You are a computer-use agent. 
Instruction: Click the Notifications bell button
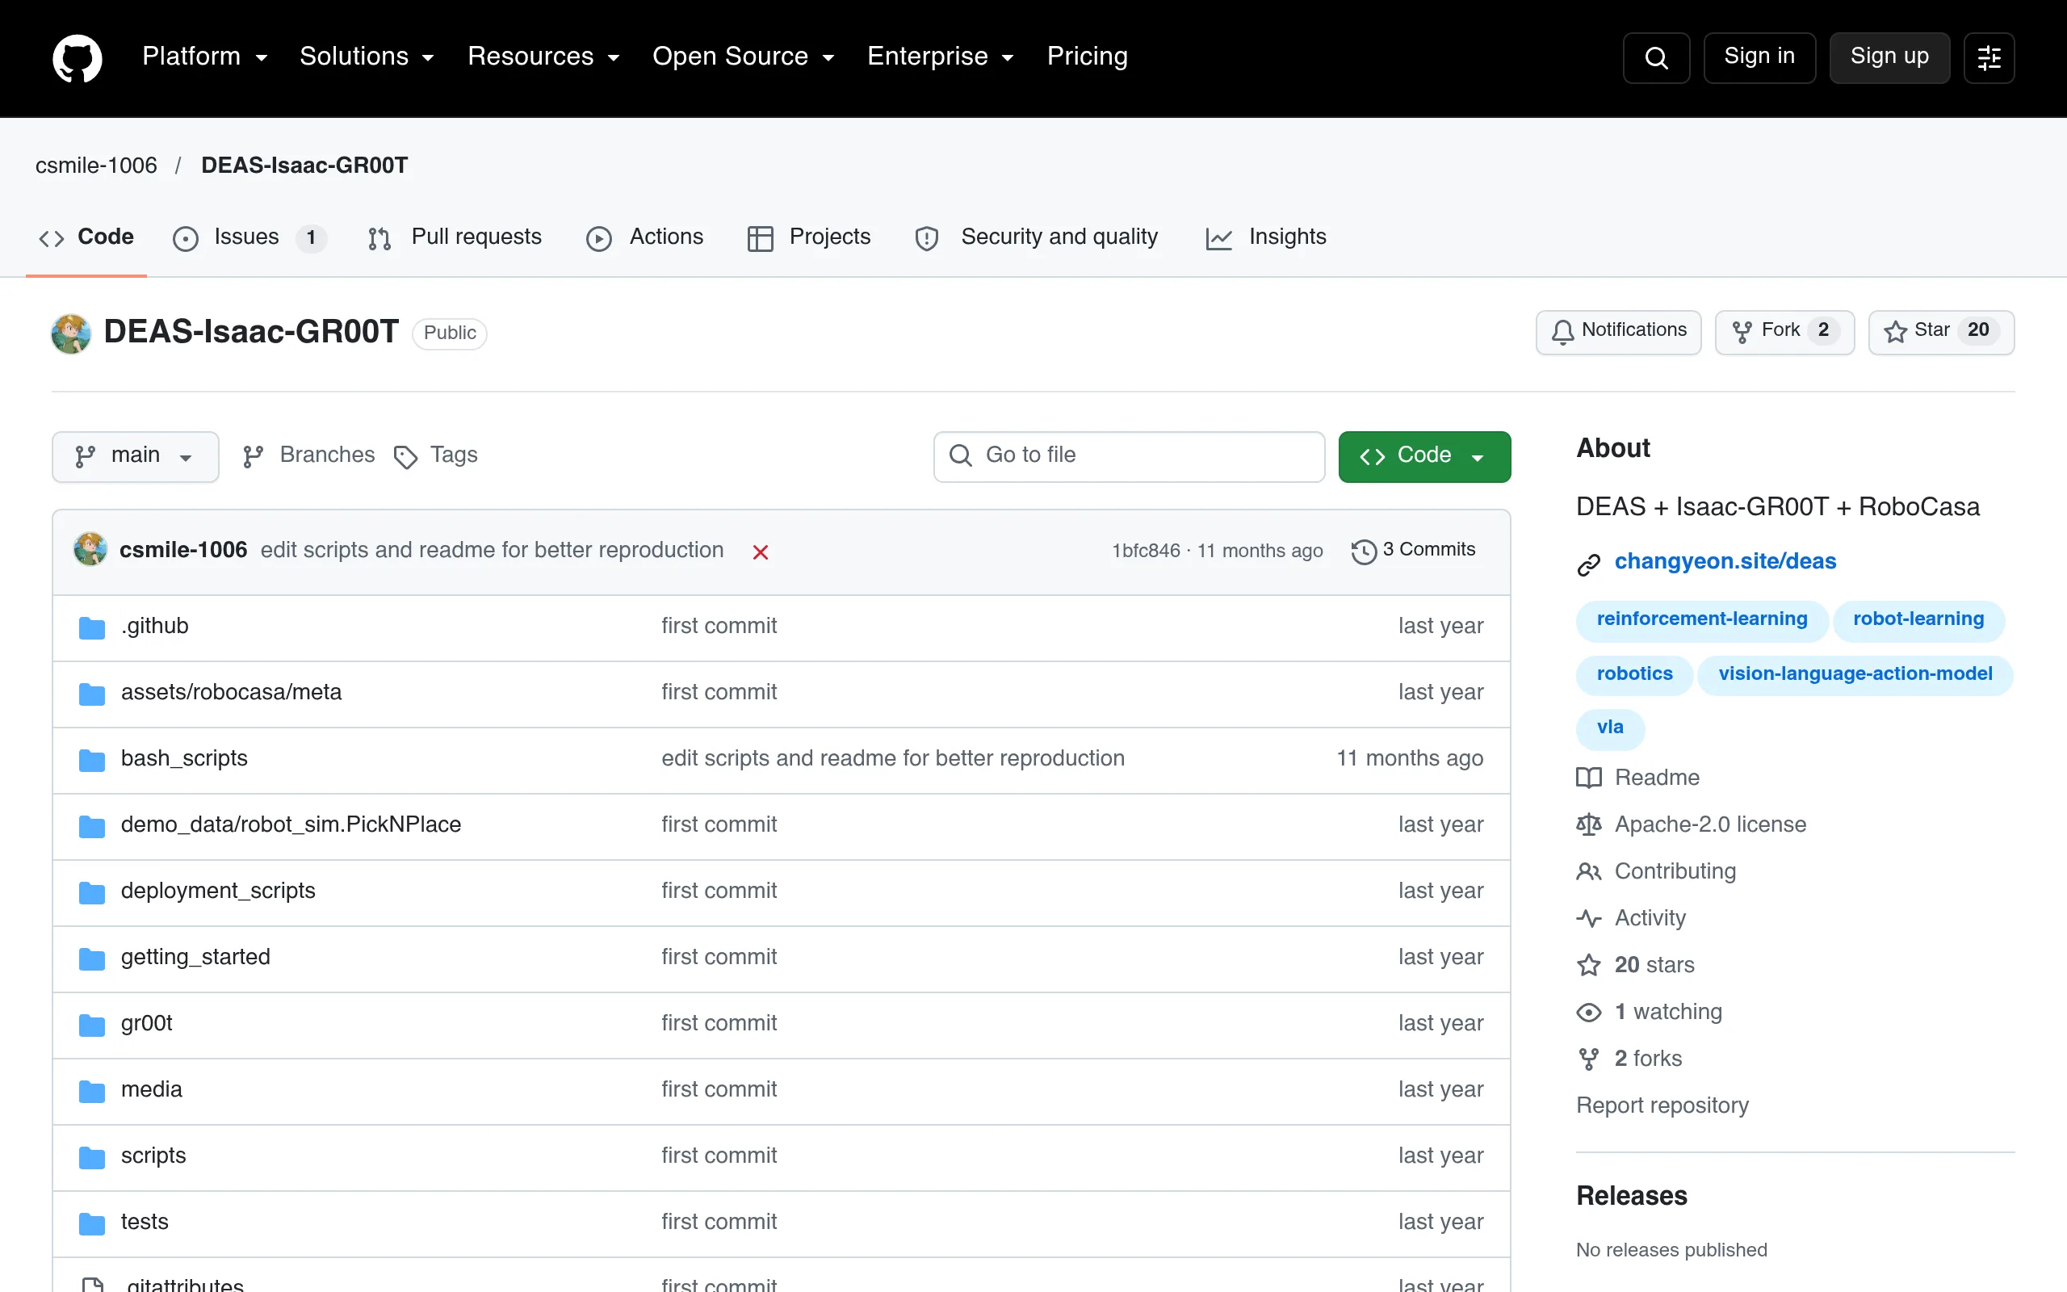(x=1618, y=332)
